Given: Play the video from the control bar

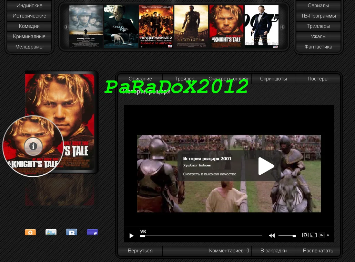Looking at the screenshot, I should tap(131, 236).
